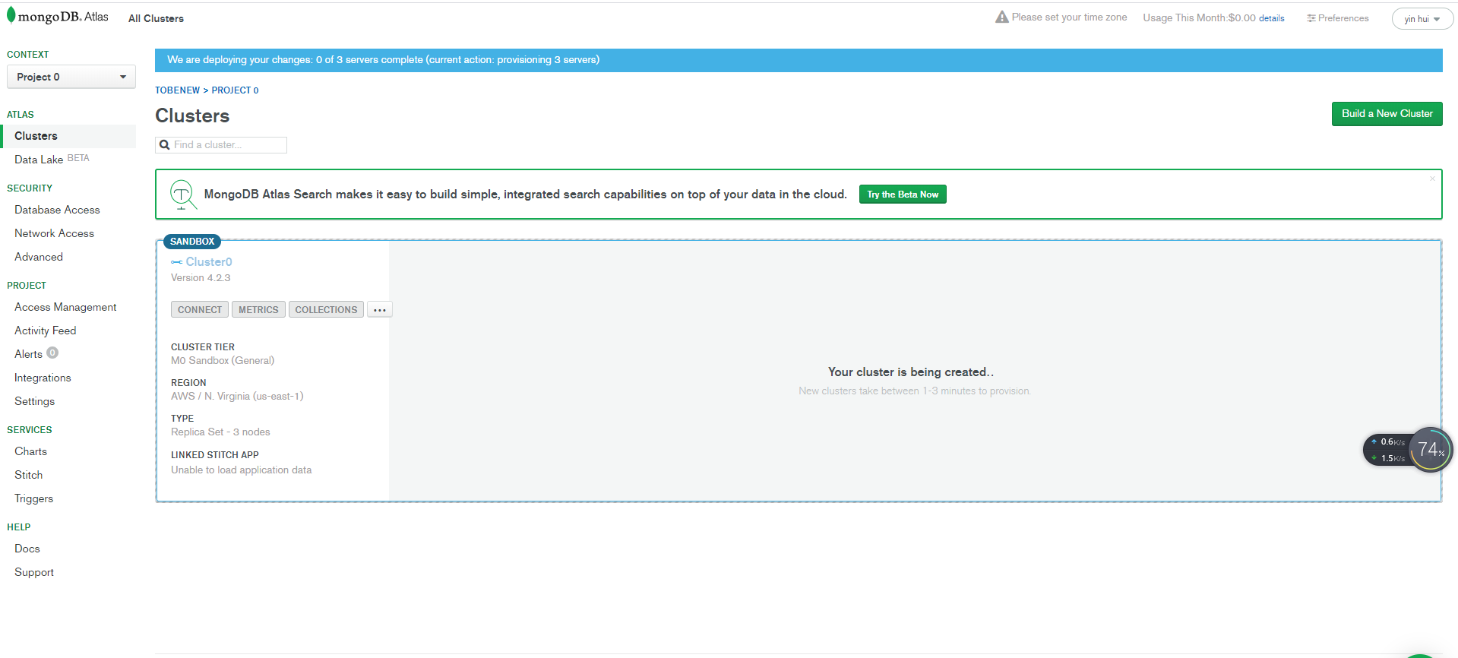Click the METRICS button for Cluster0
Viewport: 1458px width, 658px height.
click(x=258, y=310)
